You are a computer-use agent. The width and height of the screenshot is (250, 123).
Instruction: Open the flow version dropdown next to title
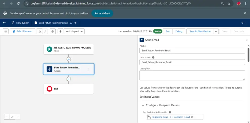[x=76, y=23]
